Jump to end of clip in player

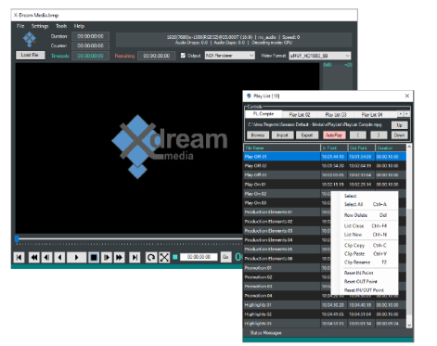(135, 257)
